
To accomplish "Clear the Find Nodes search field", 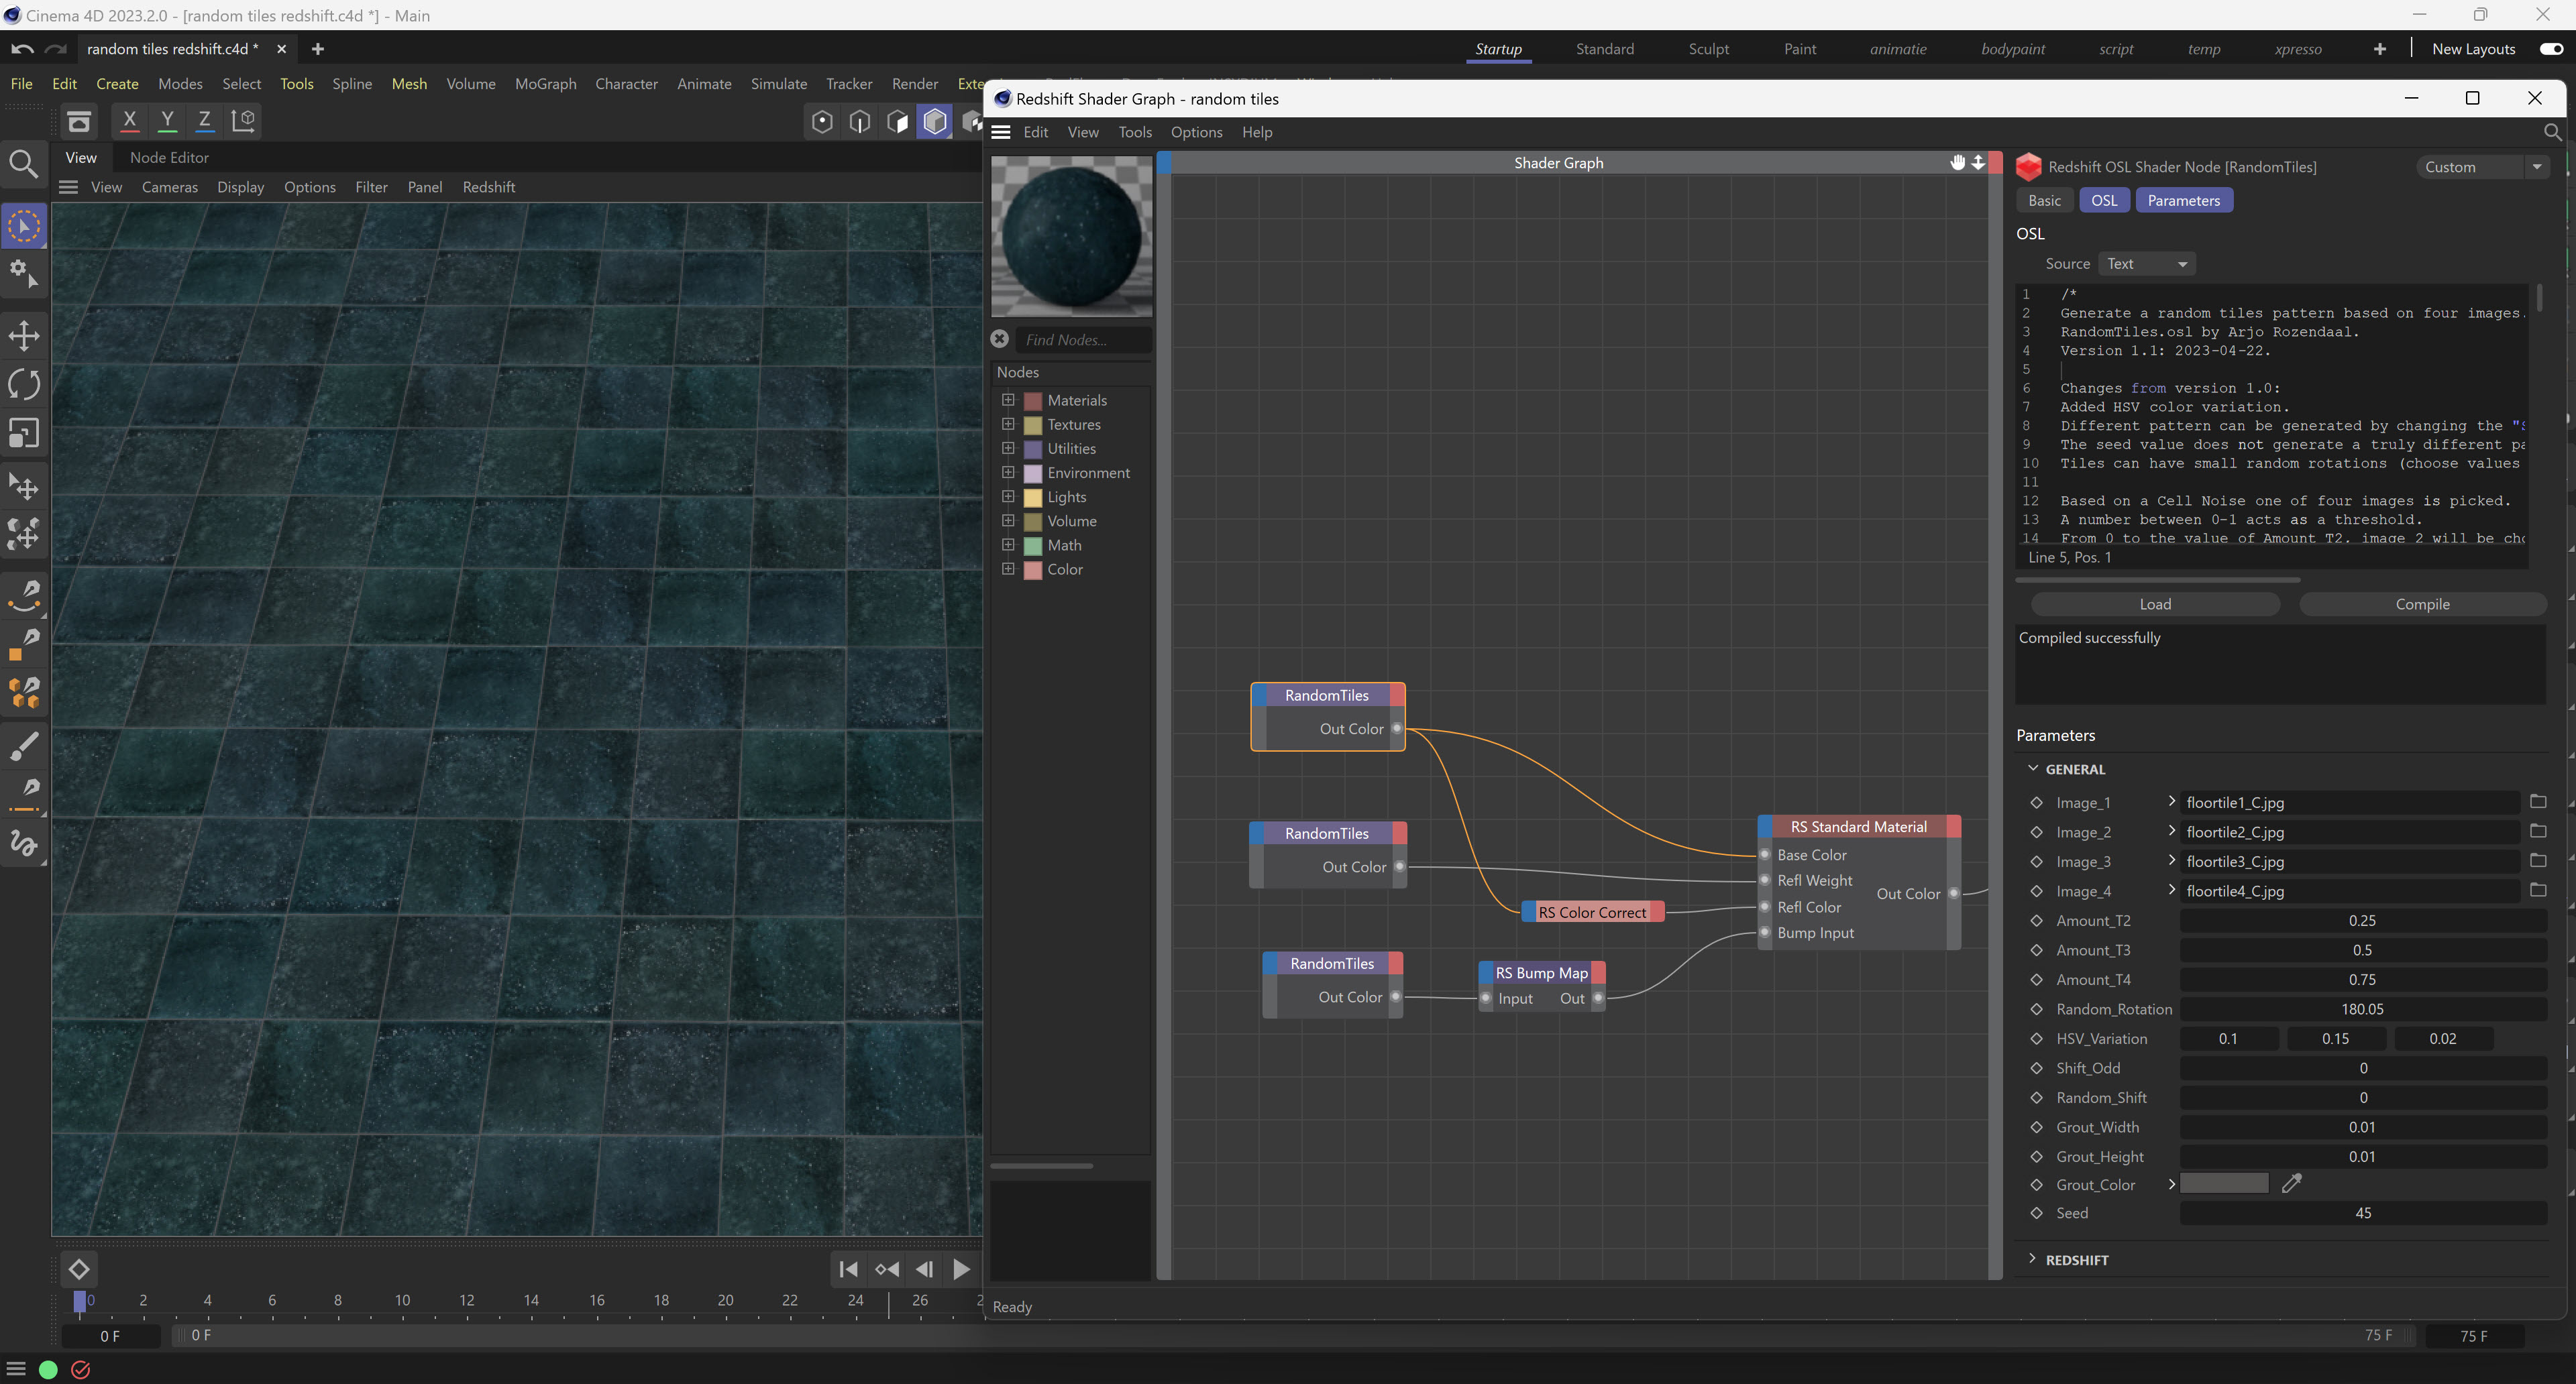I will [x=999, y=340].
